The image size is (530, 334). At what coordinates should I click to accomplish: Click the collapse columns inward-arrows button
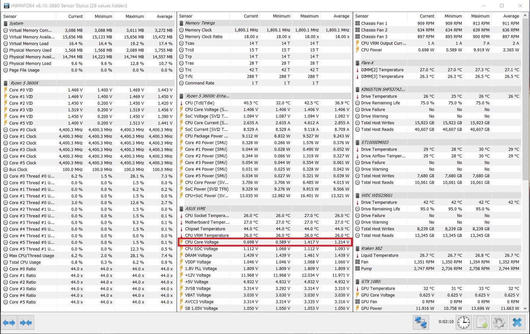point(26,322)
